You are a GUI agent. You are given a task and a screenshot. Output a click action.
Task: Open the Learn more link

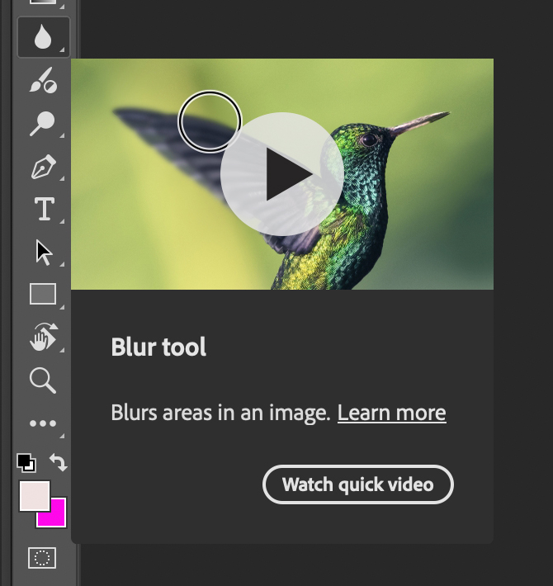pyautogui.click(x=391, y=413)
